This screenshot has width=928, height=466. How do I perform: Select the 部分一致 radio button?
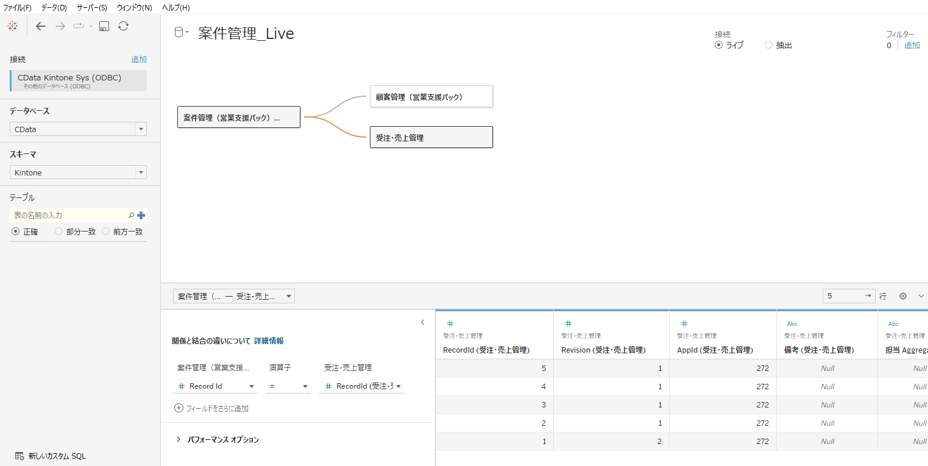pos(58,231)
